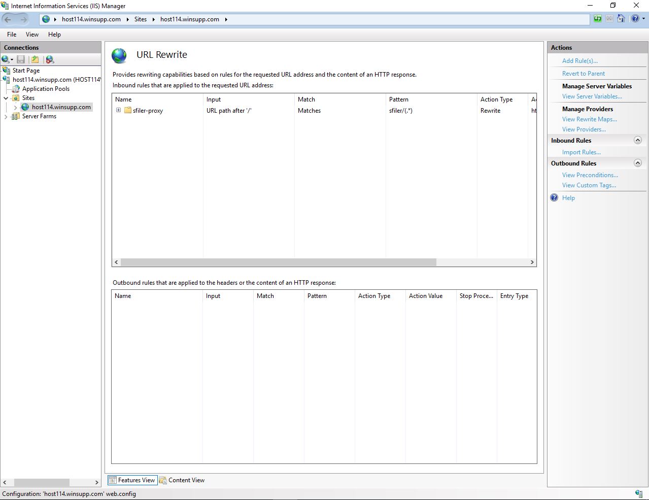
Task: Click Connections pane scrollbar right arrow
Action: tap(97, 482)
